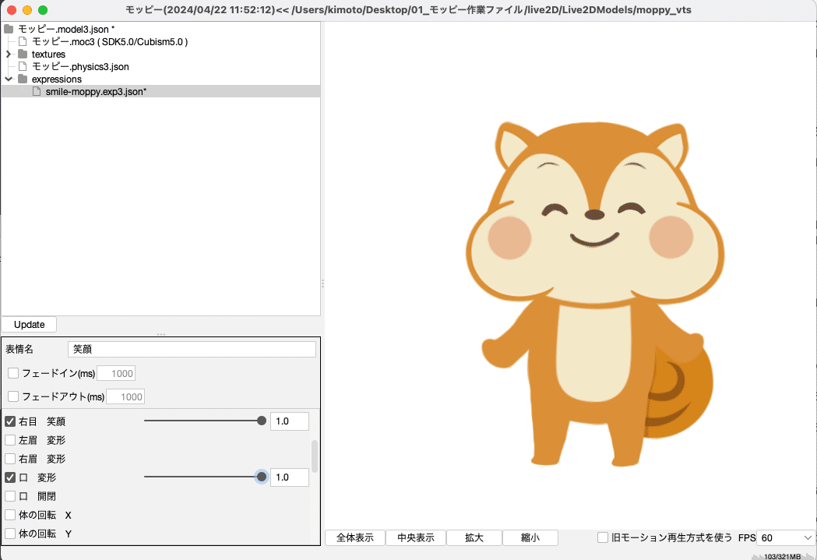817x560 pixels.
Task: Click the textures folder icon
Action: coord(23,55)
